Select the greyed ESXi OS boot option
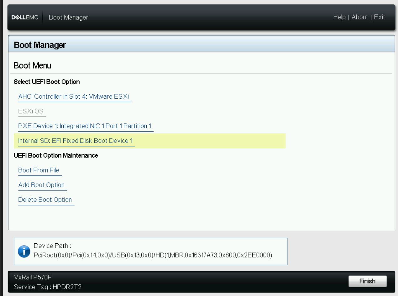Screen dimensions: 398x296 coord(31,111)
